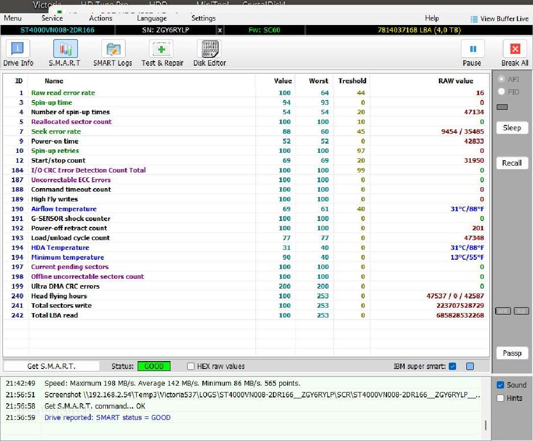Select the Seek error rate row
Image resolution: width=533 pixels, height=441 pixels.
pos(246,132)
